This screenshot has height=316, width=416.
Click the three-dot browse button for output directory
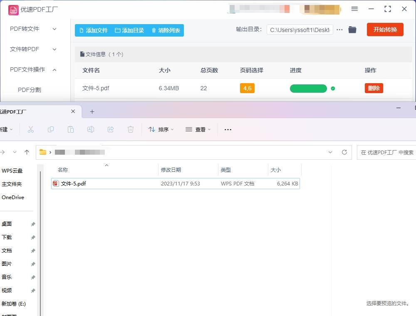coord(339,30)
